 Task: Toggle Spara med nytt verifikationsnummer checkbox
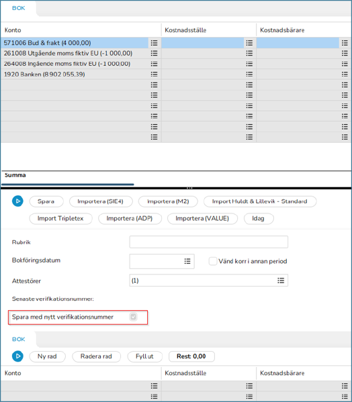(x=134, y=317)
